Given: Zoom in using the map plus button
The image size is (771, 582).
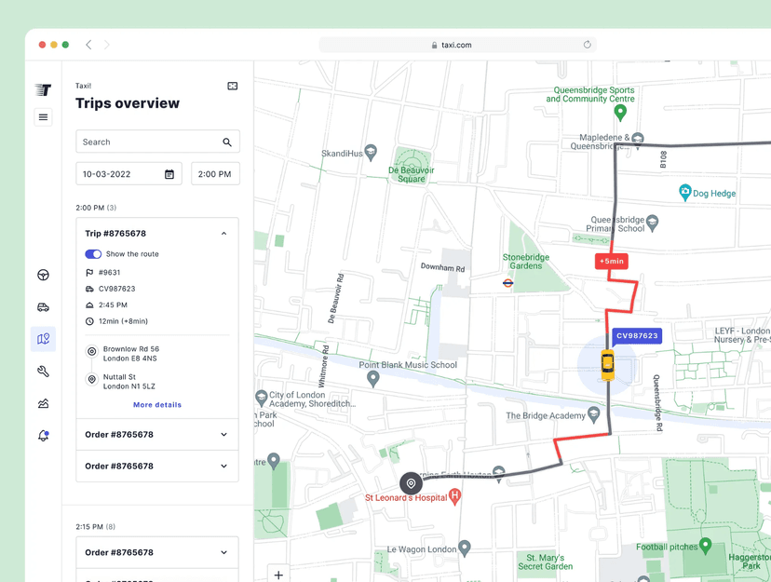Looking at the screenshot, I should [277, 575].
